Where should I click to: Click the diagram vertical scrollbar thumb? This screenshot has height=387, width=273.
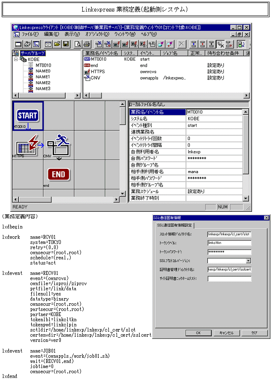click(x=123, y=116)
